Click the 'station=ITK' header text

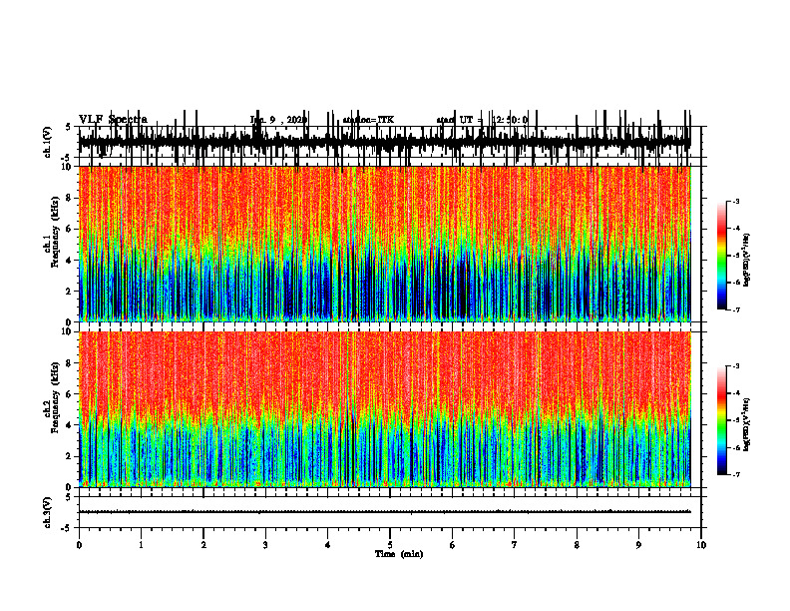368,120
